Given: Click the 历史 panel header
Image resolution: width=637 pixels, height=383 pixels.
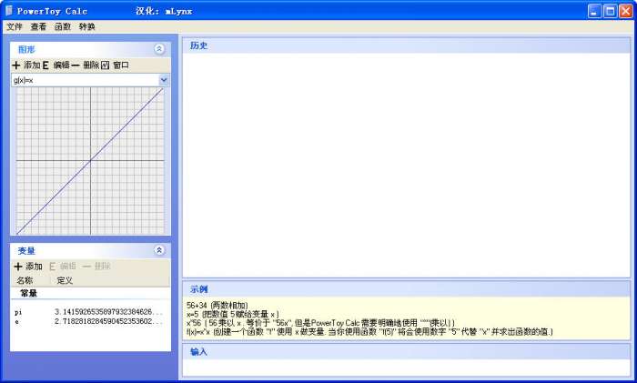Looking at the screenshot, I should pyautogui.click(x=406, y=45).
